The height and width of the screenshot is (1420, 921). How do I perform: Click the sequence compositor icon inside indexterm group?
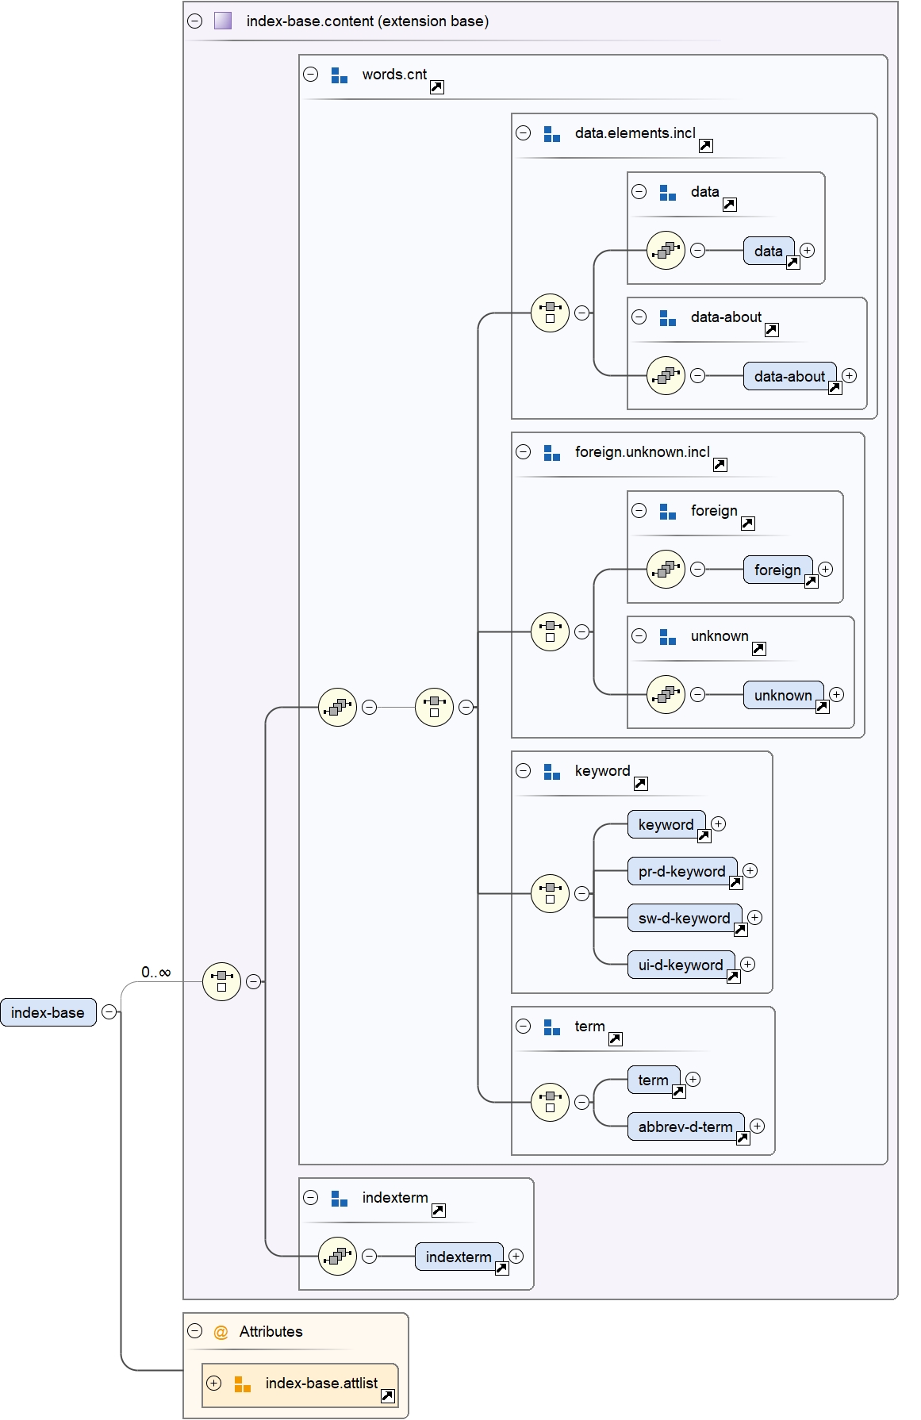coord(337,1256)
